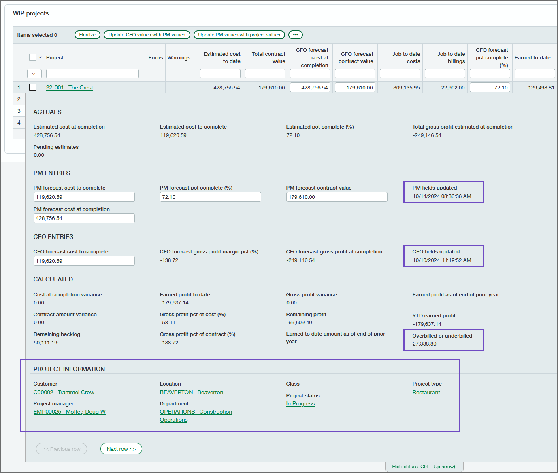The height and width of the screenshot is (473, 558).
Task: Edit CFO forecast pct complete in the grid
Action: click(490, 87)
